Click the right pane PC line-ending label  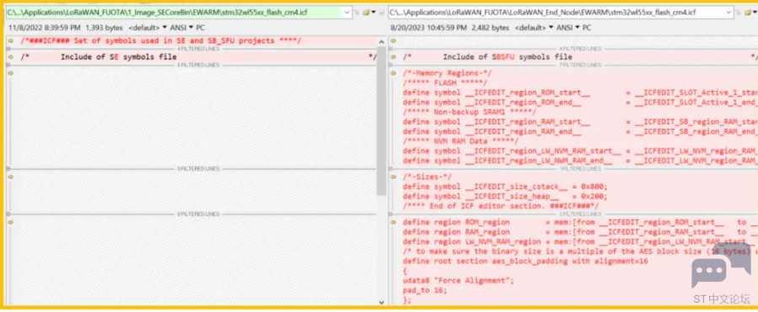pos(586,28)
